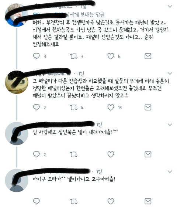Open the first tweet's text starting '허허'
177x208 pixels.
[x=101, y=33]
